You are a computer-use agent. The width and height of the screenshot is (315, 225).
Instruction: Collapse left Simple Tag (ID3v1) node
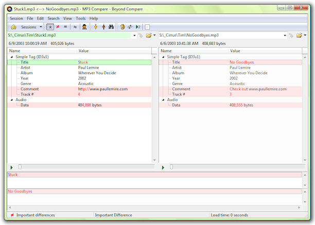click(12, 57)
